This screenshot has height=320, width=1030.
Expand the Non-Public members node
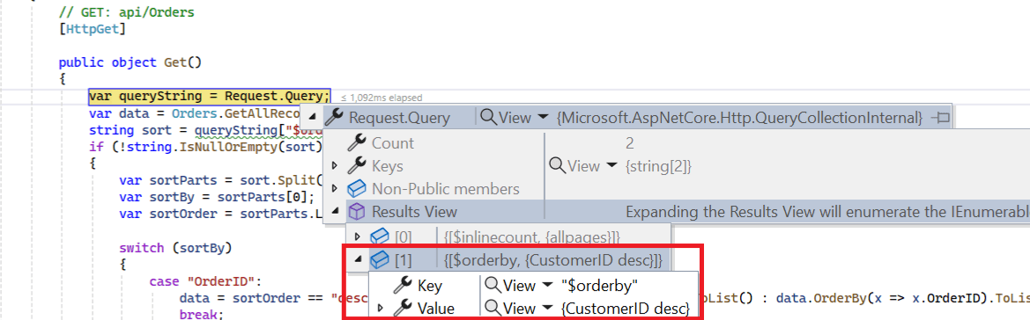pos(334,189)
